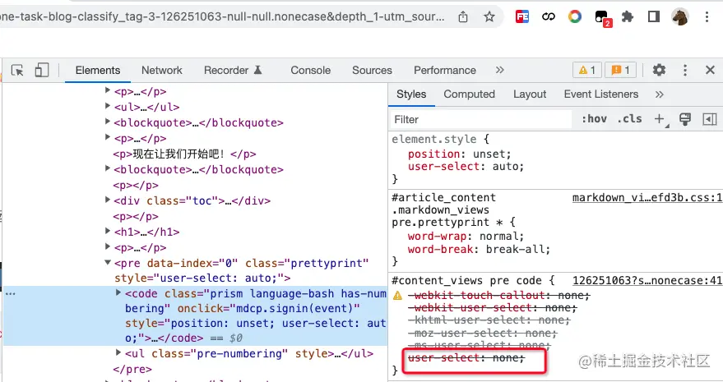The image size is (723, 382).
Task: Click the add new style rule plus icon
Action: coord(660,119)
